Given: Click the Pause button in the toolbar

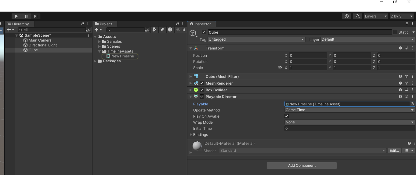Looking at the screenshot, I should click(x=26, y=16).
